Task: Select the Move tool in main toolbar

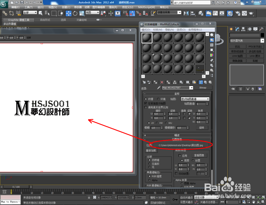Action: (x=69, y=13)
